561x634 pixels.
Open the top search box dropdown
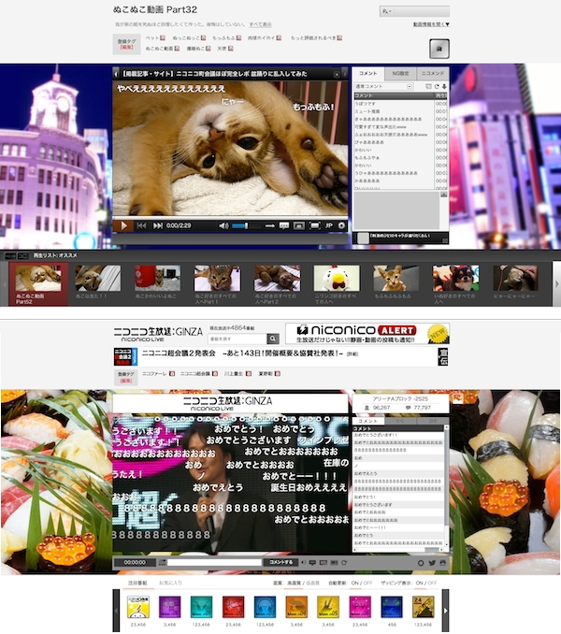coord(413,11)
